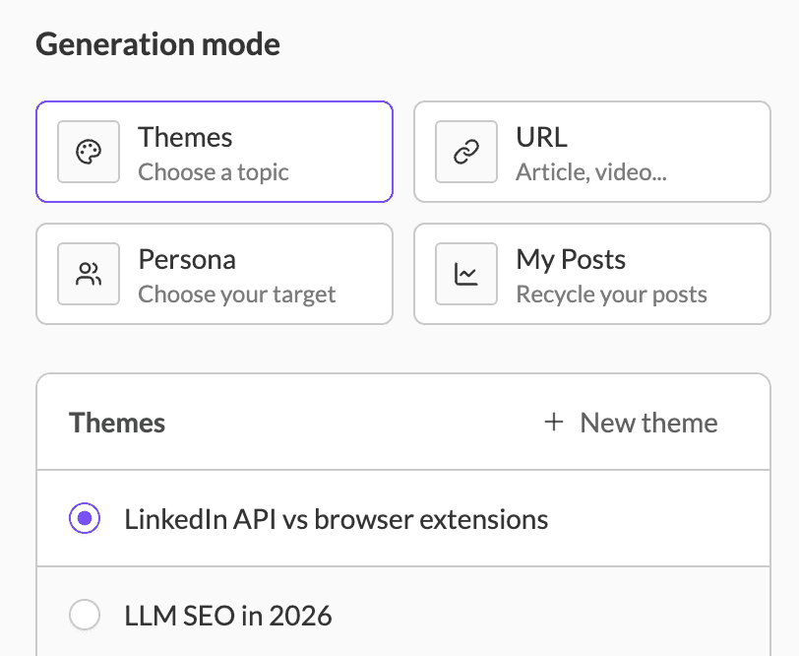This screenshot has width=799, height=656.
Task: Click the Themes list panel header
Action: [117, 423]
